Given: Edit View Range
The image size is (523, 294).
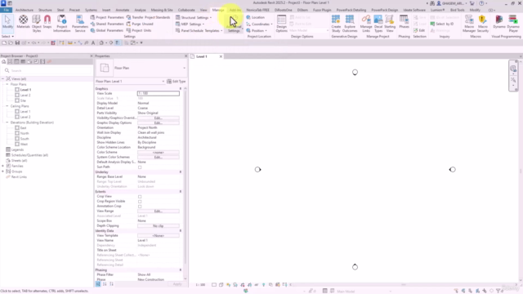Looking at the screenshot, I should point(158,212).
